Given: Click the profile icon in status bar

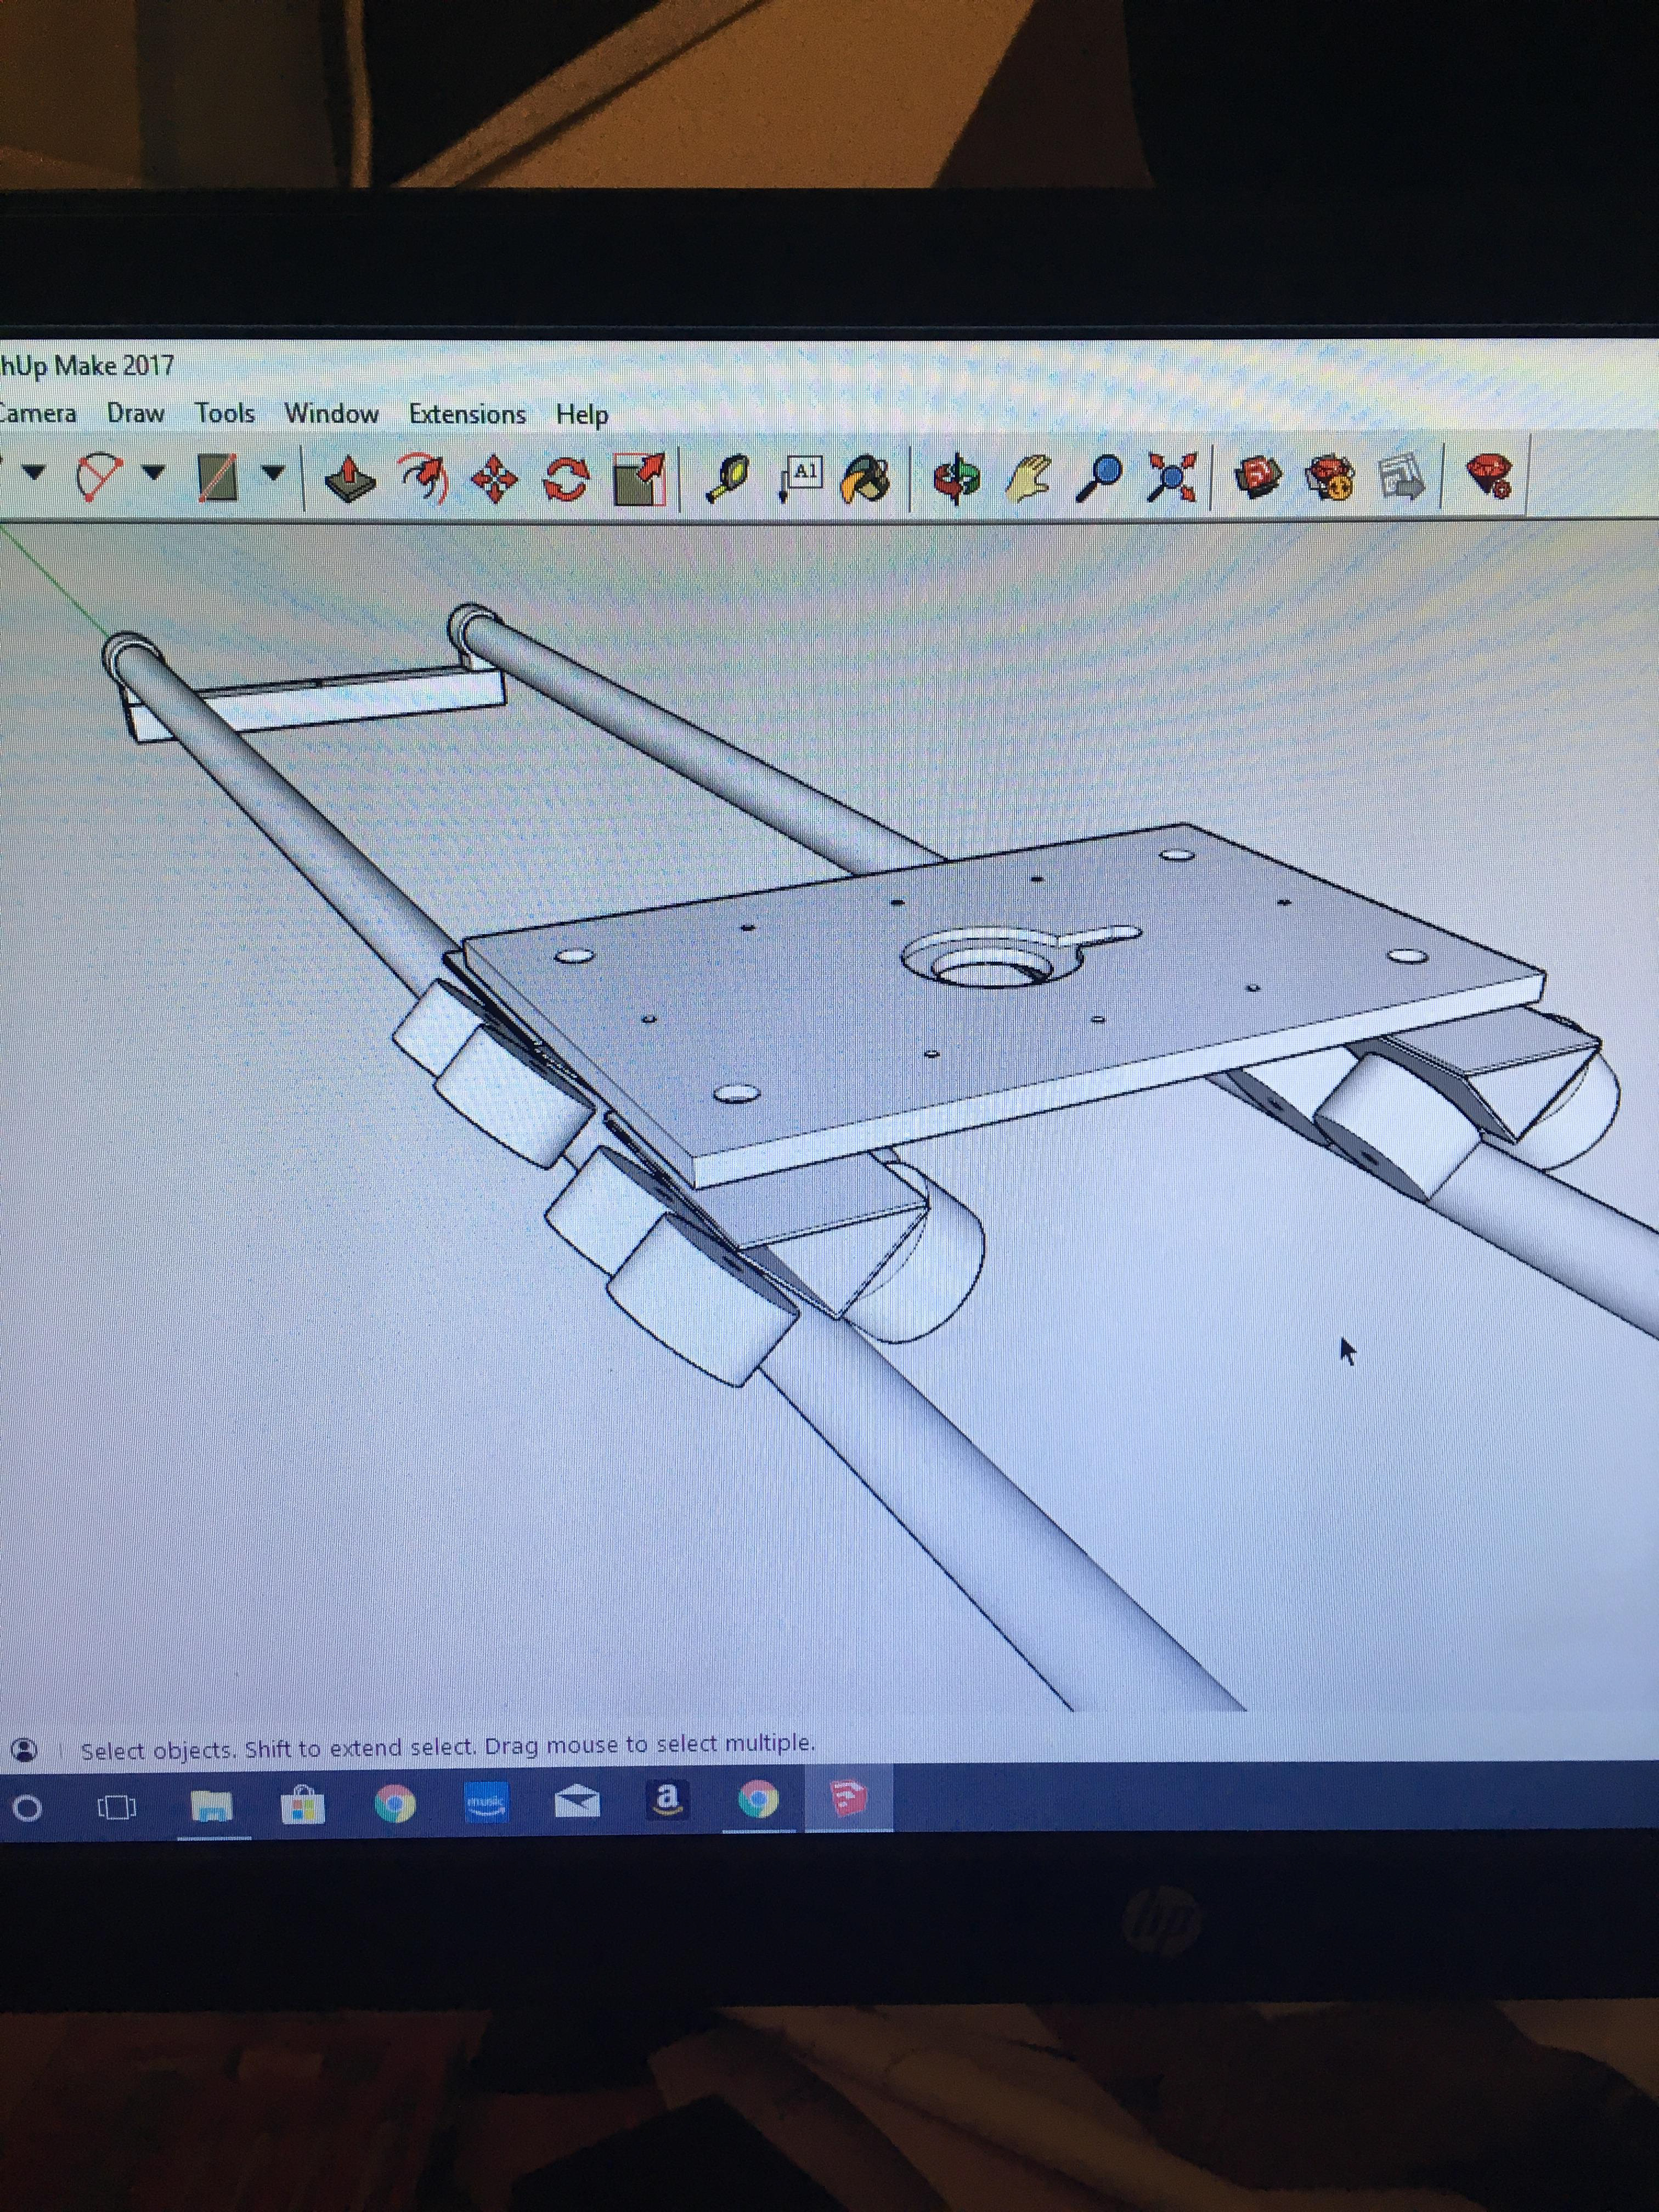Looking at the screenshot, I should tap(24, 1749).
